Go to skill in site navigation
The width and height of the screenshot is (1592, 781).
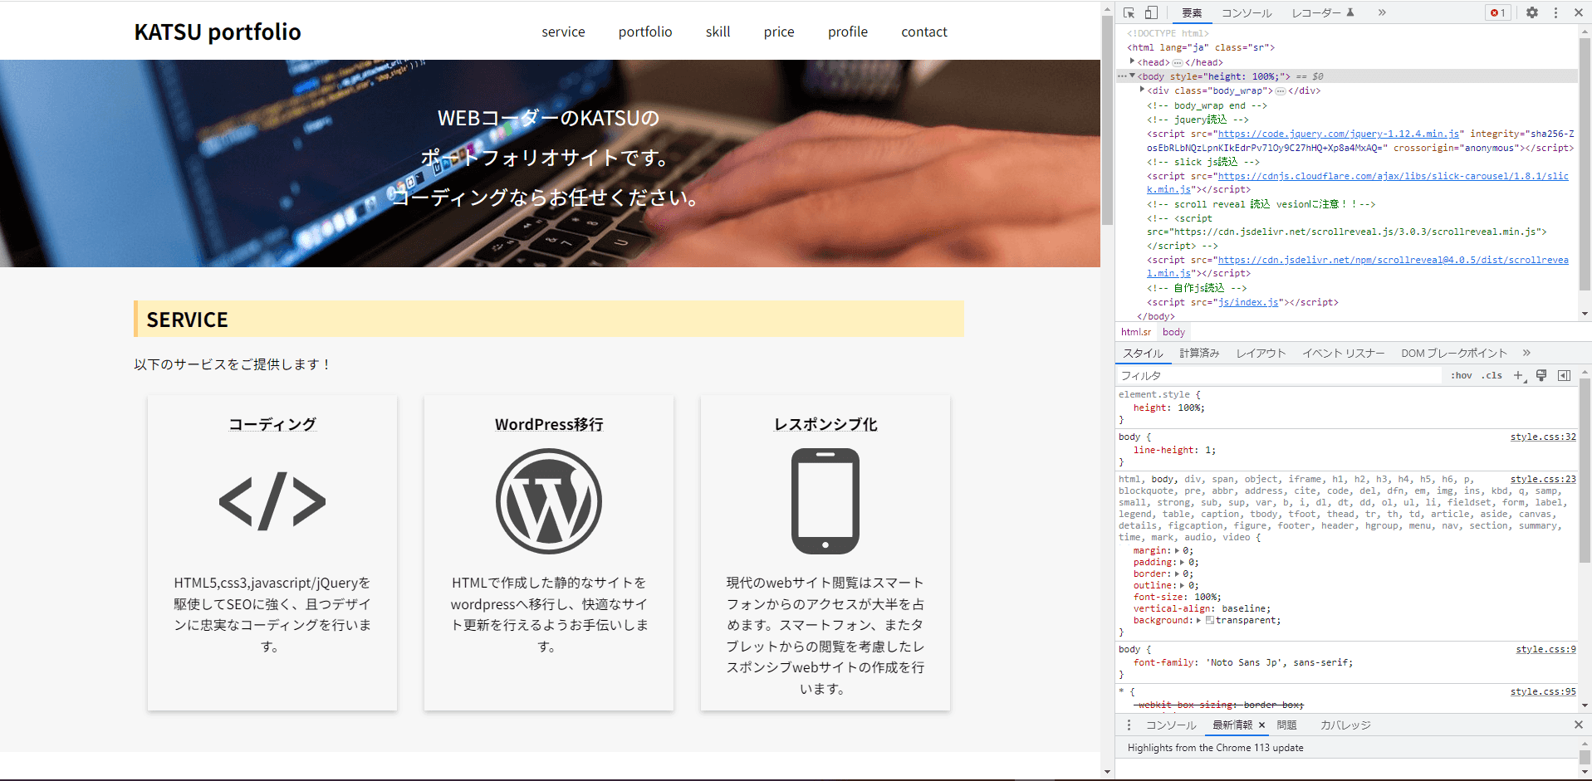718,32
